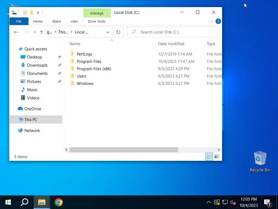278x209 pixels.
Task: Show hidden system tray icons
Action: tap(209, 202)
